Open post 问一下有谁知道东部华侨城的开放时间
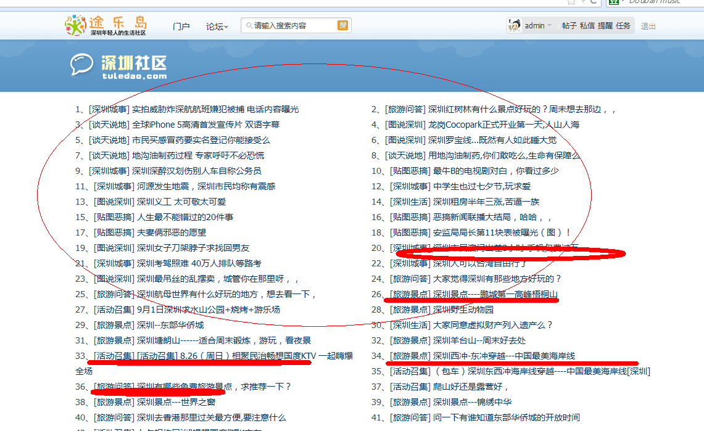 click(506, 417)
